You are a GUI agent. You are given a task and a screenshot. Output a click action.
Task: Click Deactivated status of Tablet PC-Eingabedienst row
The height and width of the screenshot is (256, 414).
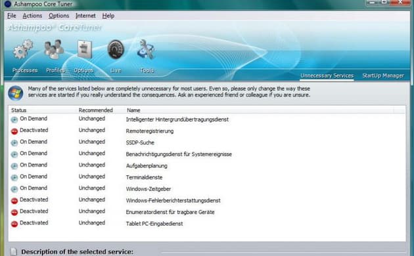coord(34,223)
